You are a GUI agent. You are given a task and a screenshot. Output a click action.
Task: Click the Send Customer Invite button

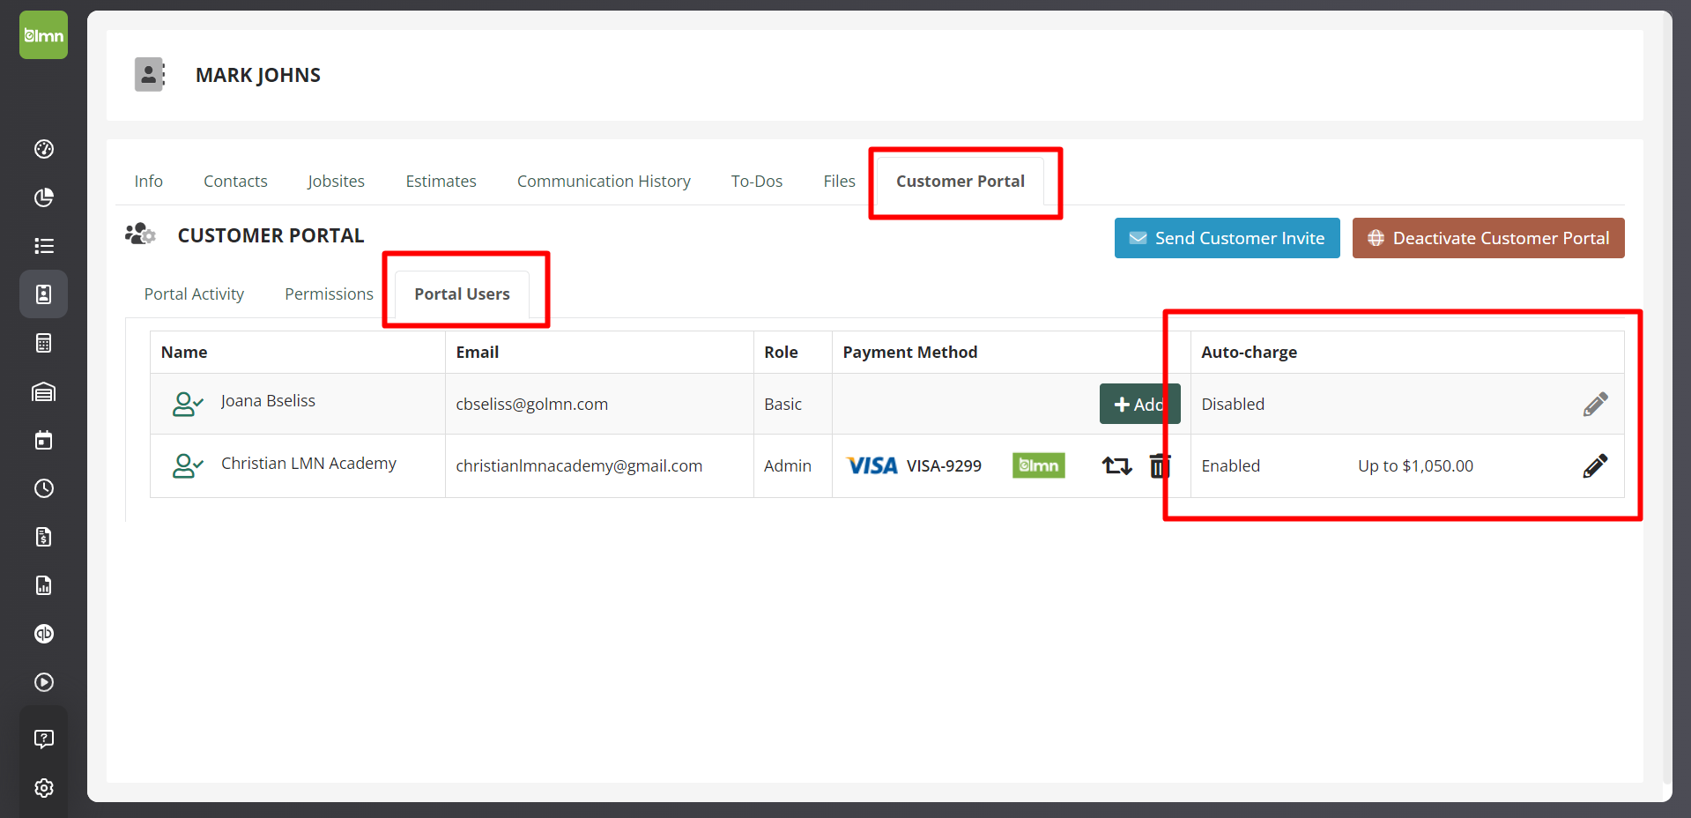tap(1227, 238)
